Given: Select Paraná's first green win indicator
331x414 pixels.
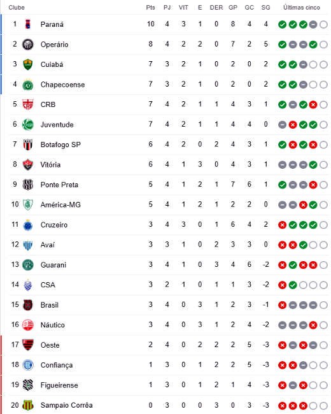Looking at the screenshot, I should (x=282, y=25).
